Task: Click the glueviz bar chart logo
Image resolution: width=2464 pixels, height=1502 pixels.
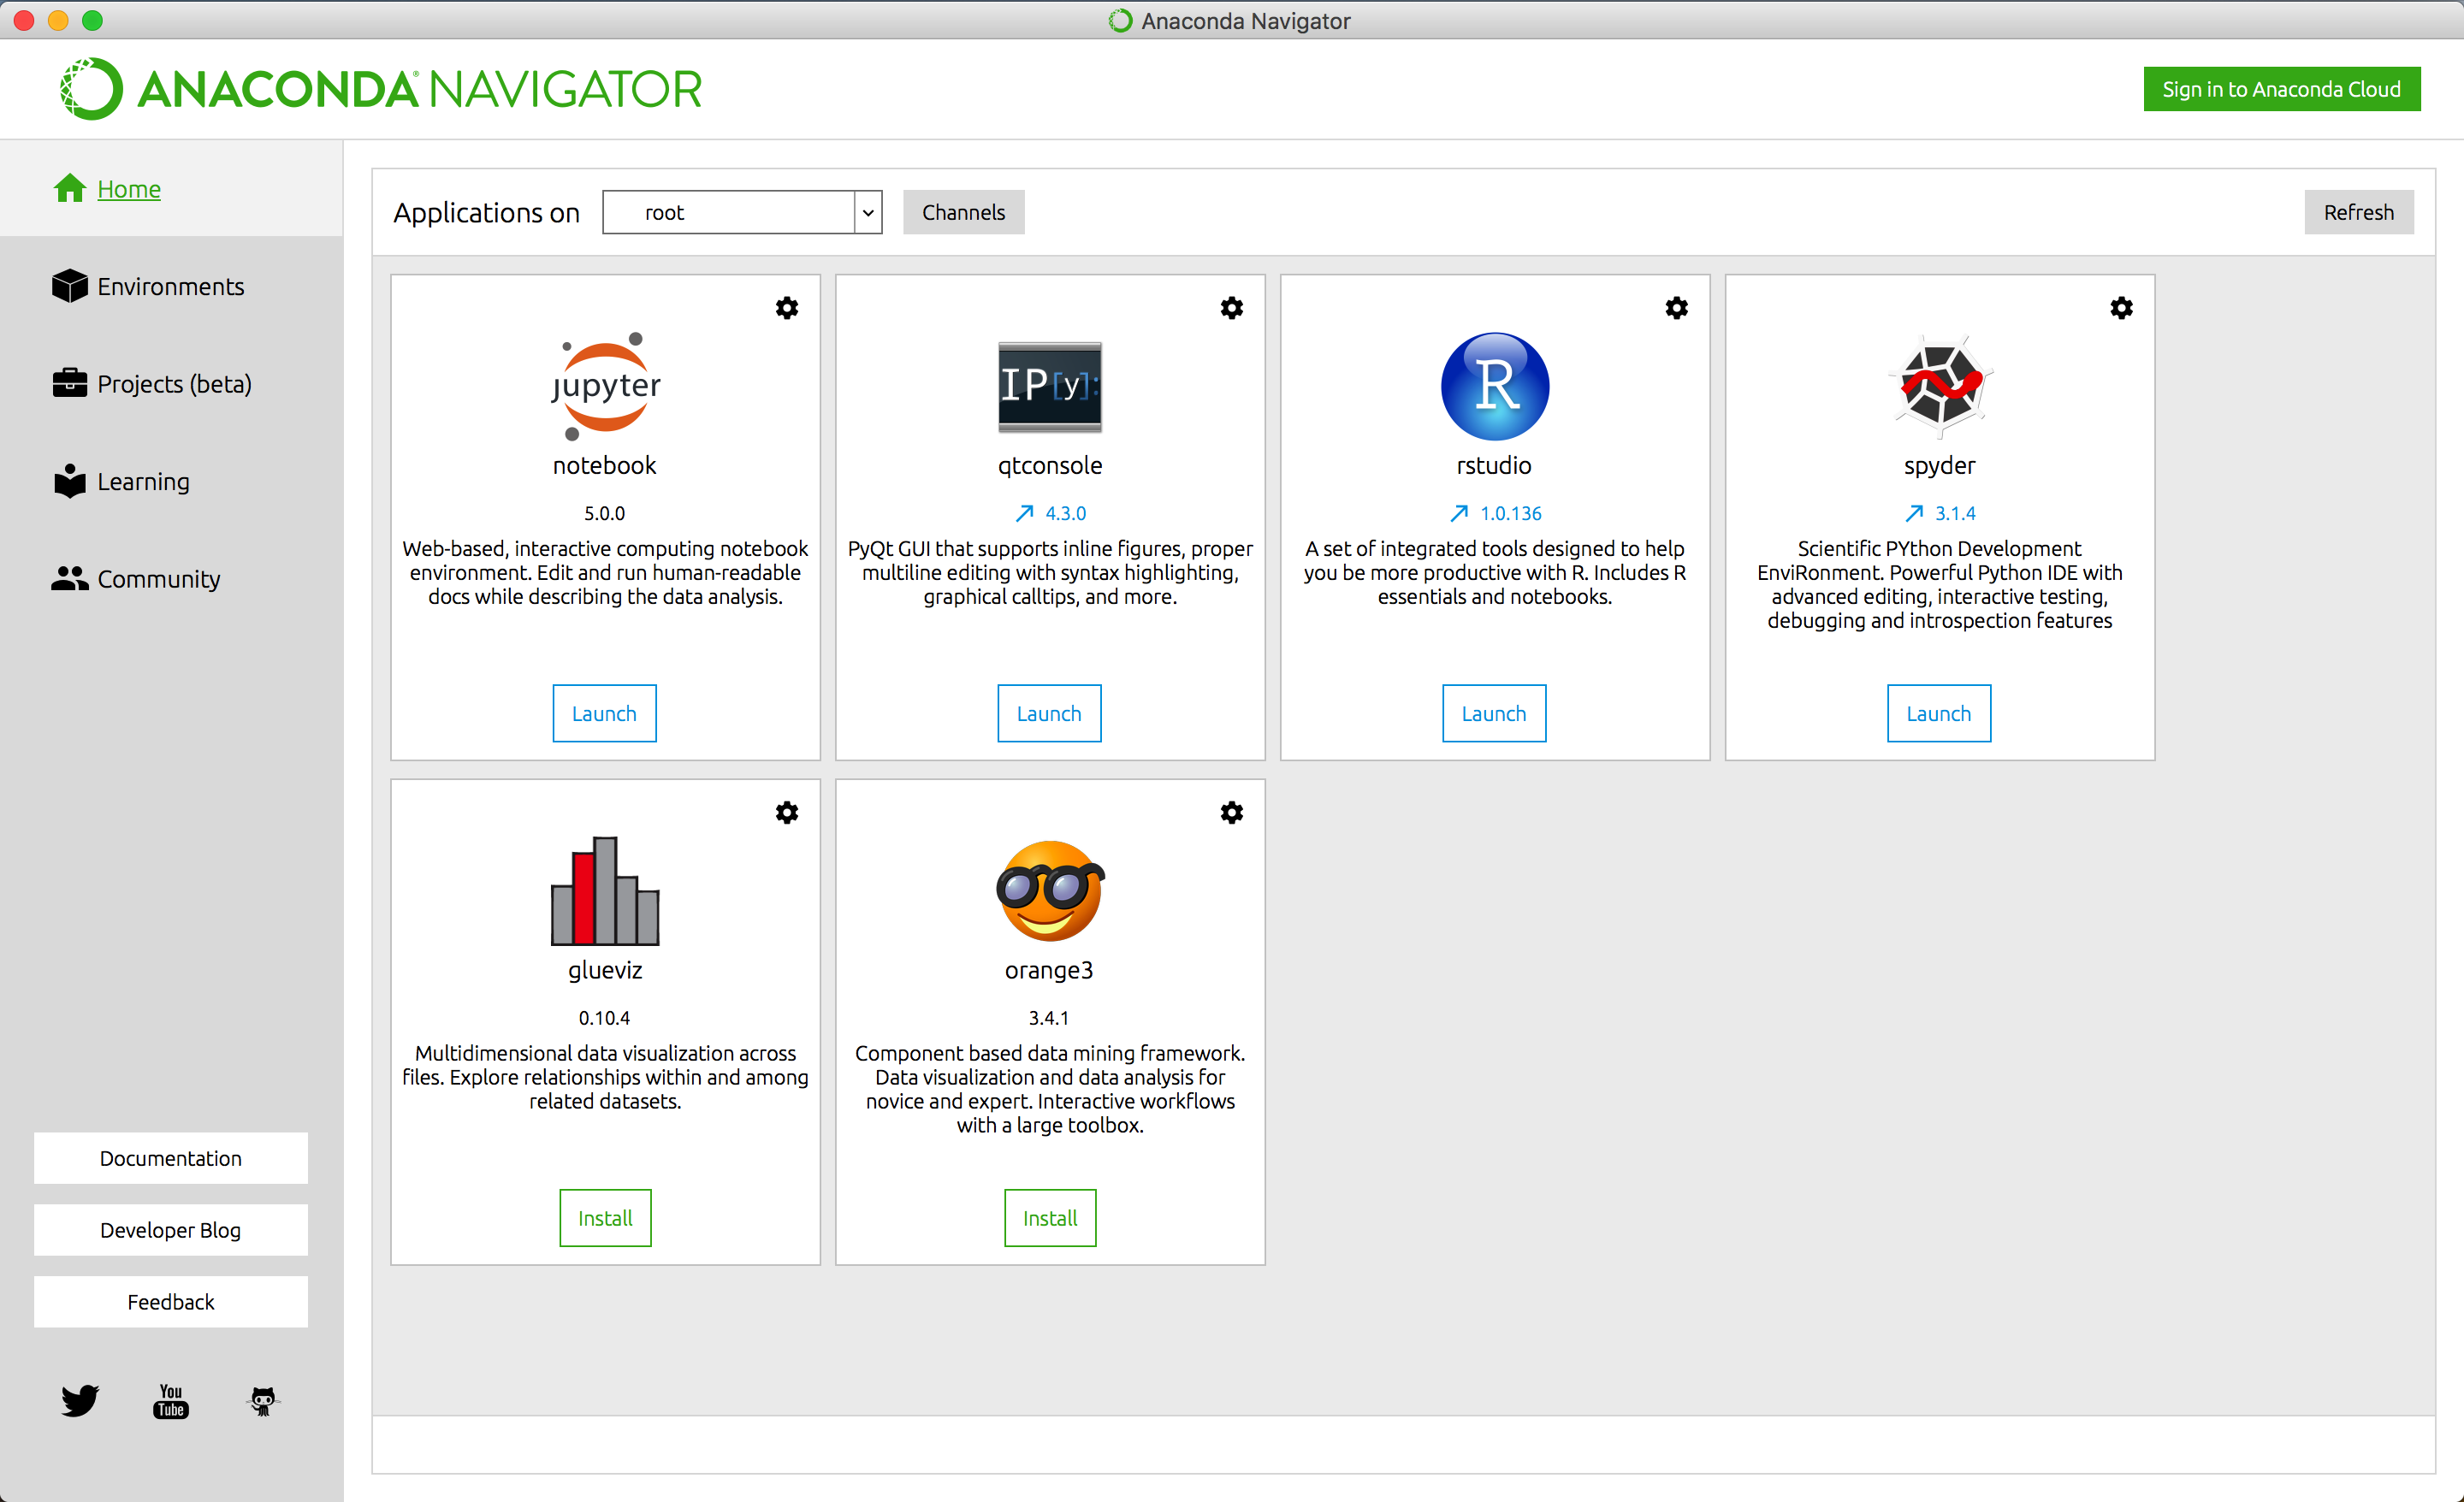Action: 605,891
